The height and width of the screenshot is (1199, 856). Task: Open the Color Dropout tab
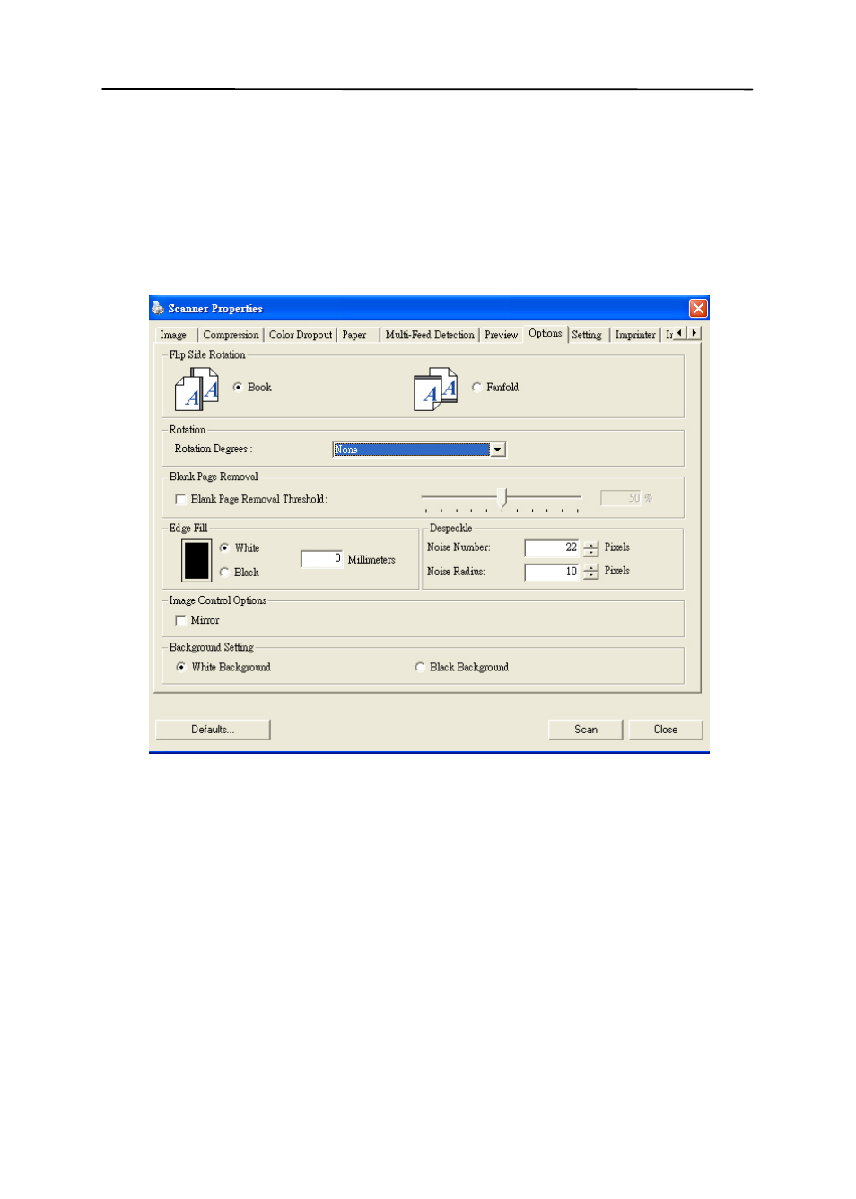click(x=301, y=335)
